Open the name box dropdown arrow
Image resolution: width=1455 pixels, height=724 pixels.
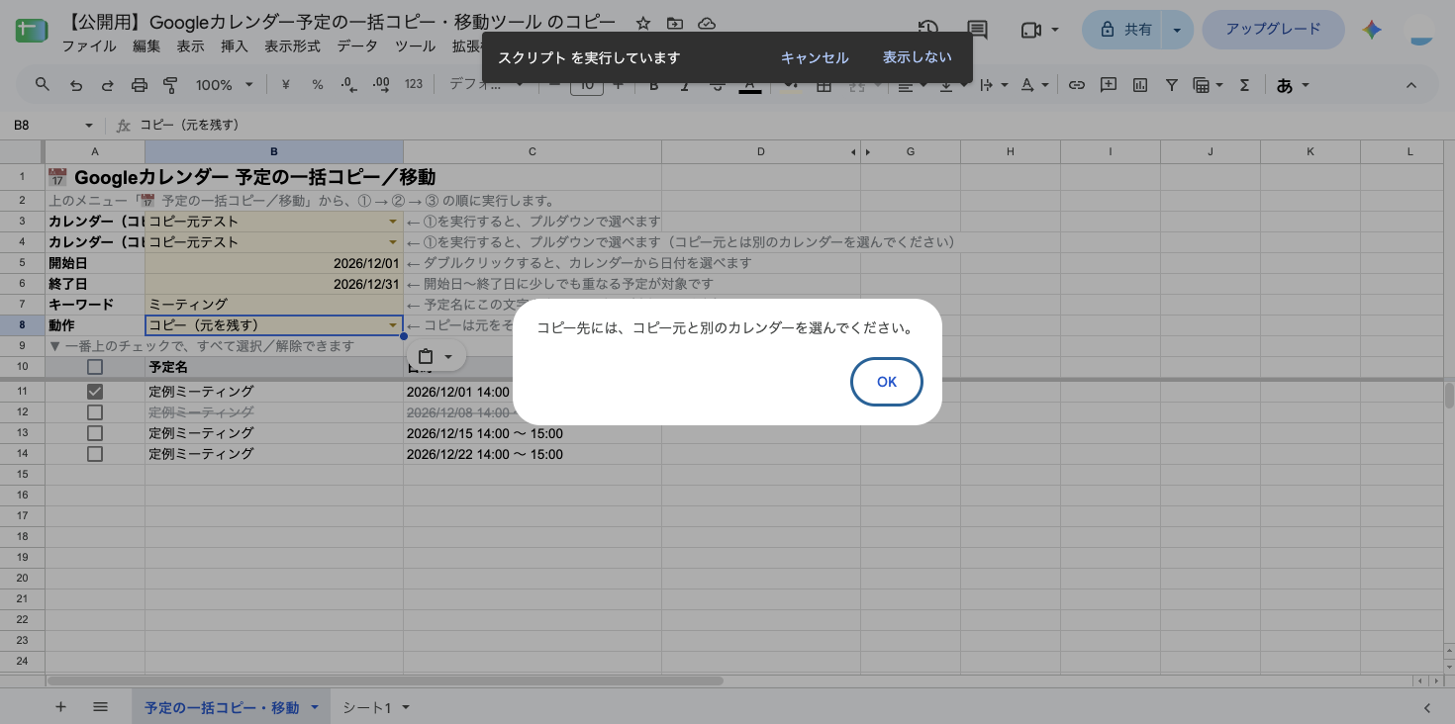pos(88,126)
